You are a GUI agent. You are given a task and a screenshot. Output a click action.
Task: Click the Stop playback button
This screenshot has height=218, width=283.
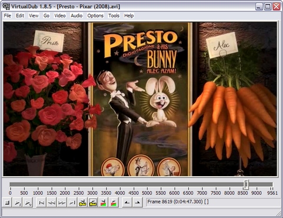coord(7,203)
